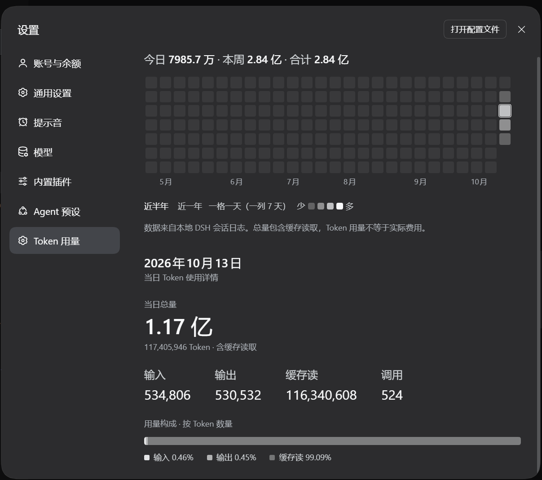Viewport: 542px width, 480px height.
Task: Click the 2026年10月13日 date heading
Action: point(193,263)
